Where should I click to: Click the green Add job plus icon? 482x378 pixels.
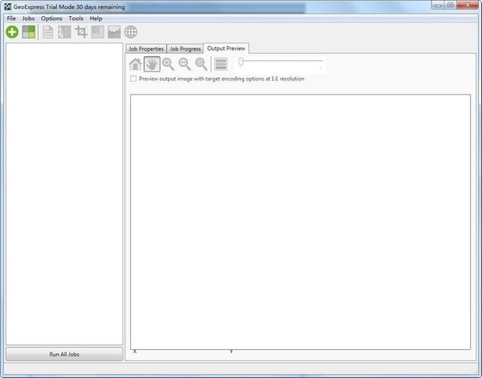tap(12, 32)
